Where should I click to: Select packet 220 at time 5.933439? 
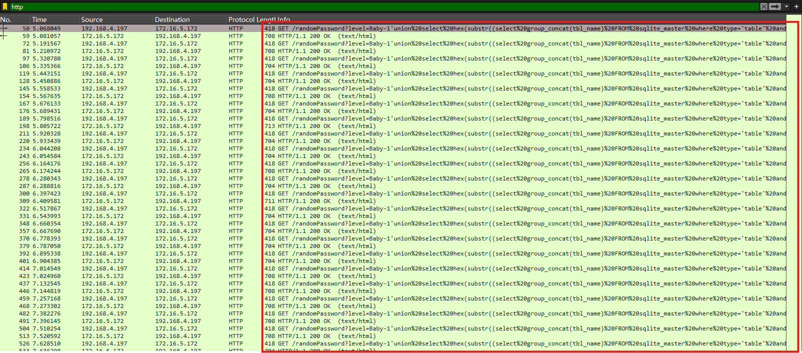pyautogui.click(x=393, y=141)
